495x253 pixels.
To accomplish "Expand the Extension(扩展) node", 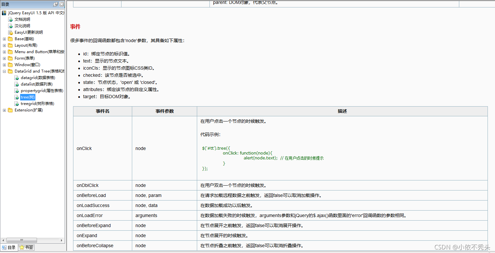I will click(x=4, y=110).
